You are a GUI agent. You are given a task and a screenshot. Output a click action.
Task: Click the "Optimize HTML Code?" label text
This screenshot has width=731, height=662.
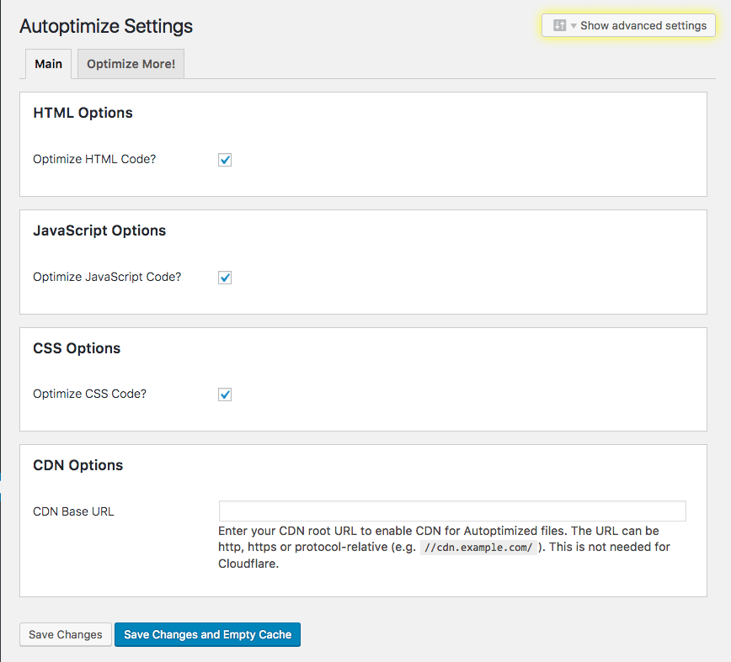pyautogui.click(x=94, y=159)
